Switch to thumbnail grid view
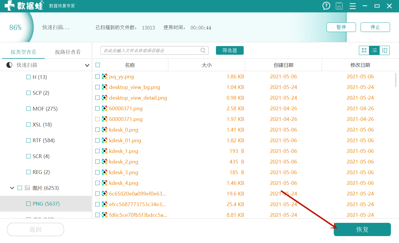Screen dimensions: 399x243 pyautogui.click(x=364, y=50)
